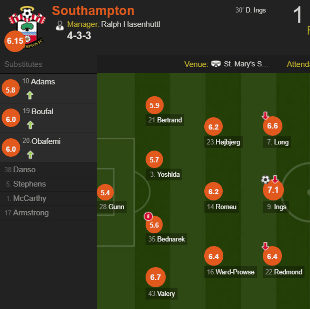Click the 30' D. Ings goal entry
Viewport: 310px width, 309px height.
(x=251, y=10)
